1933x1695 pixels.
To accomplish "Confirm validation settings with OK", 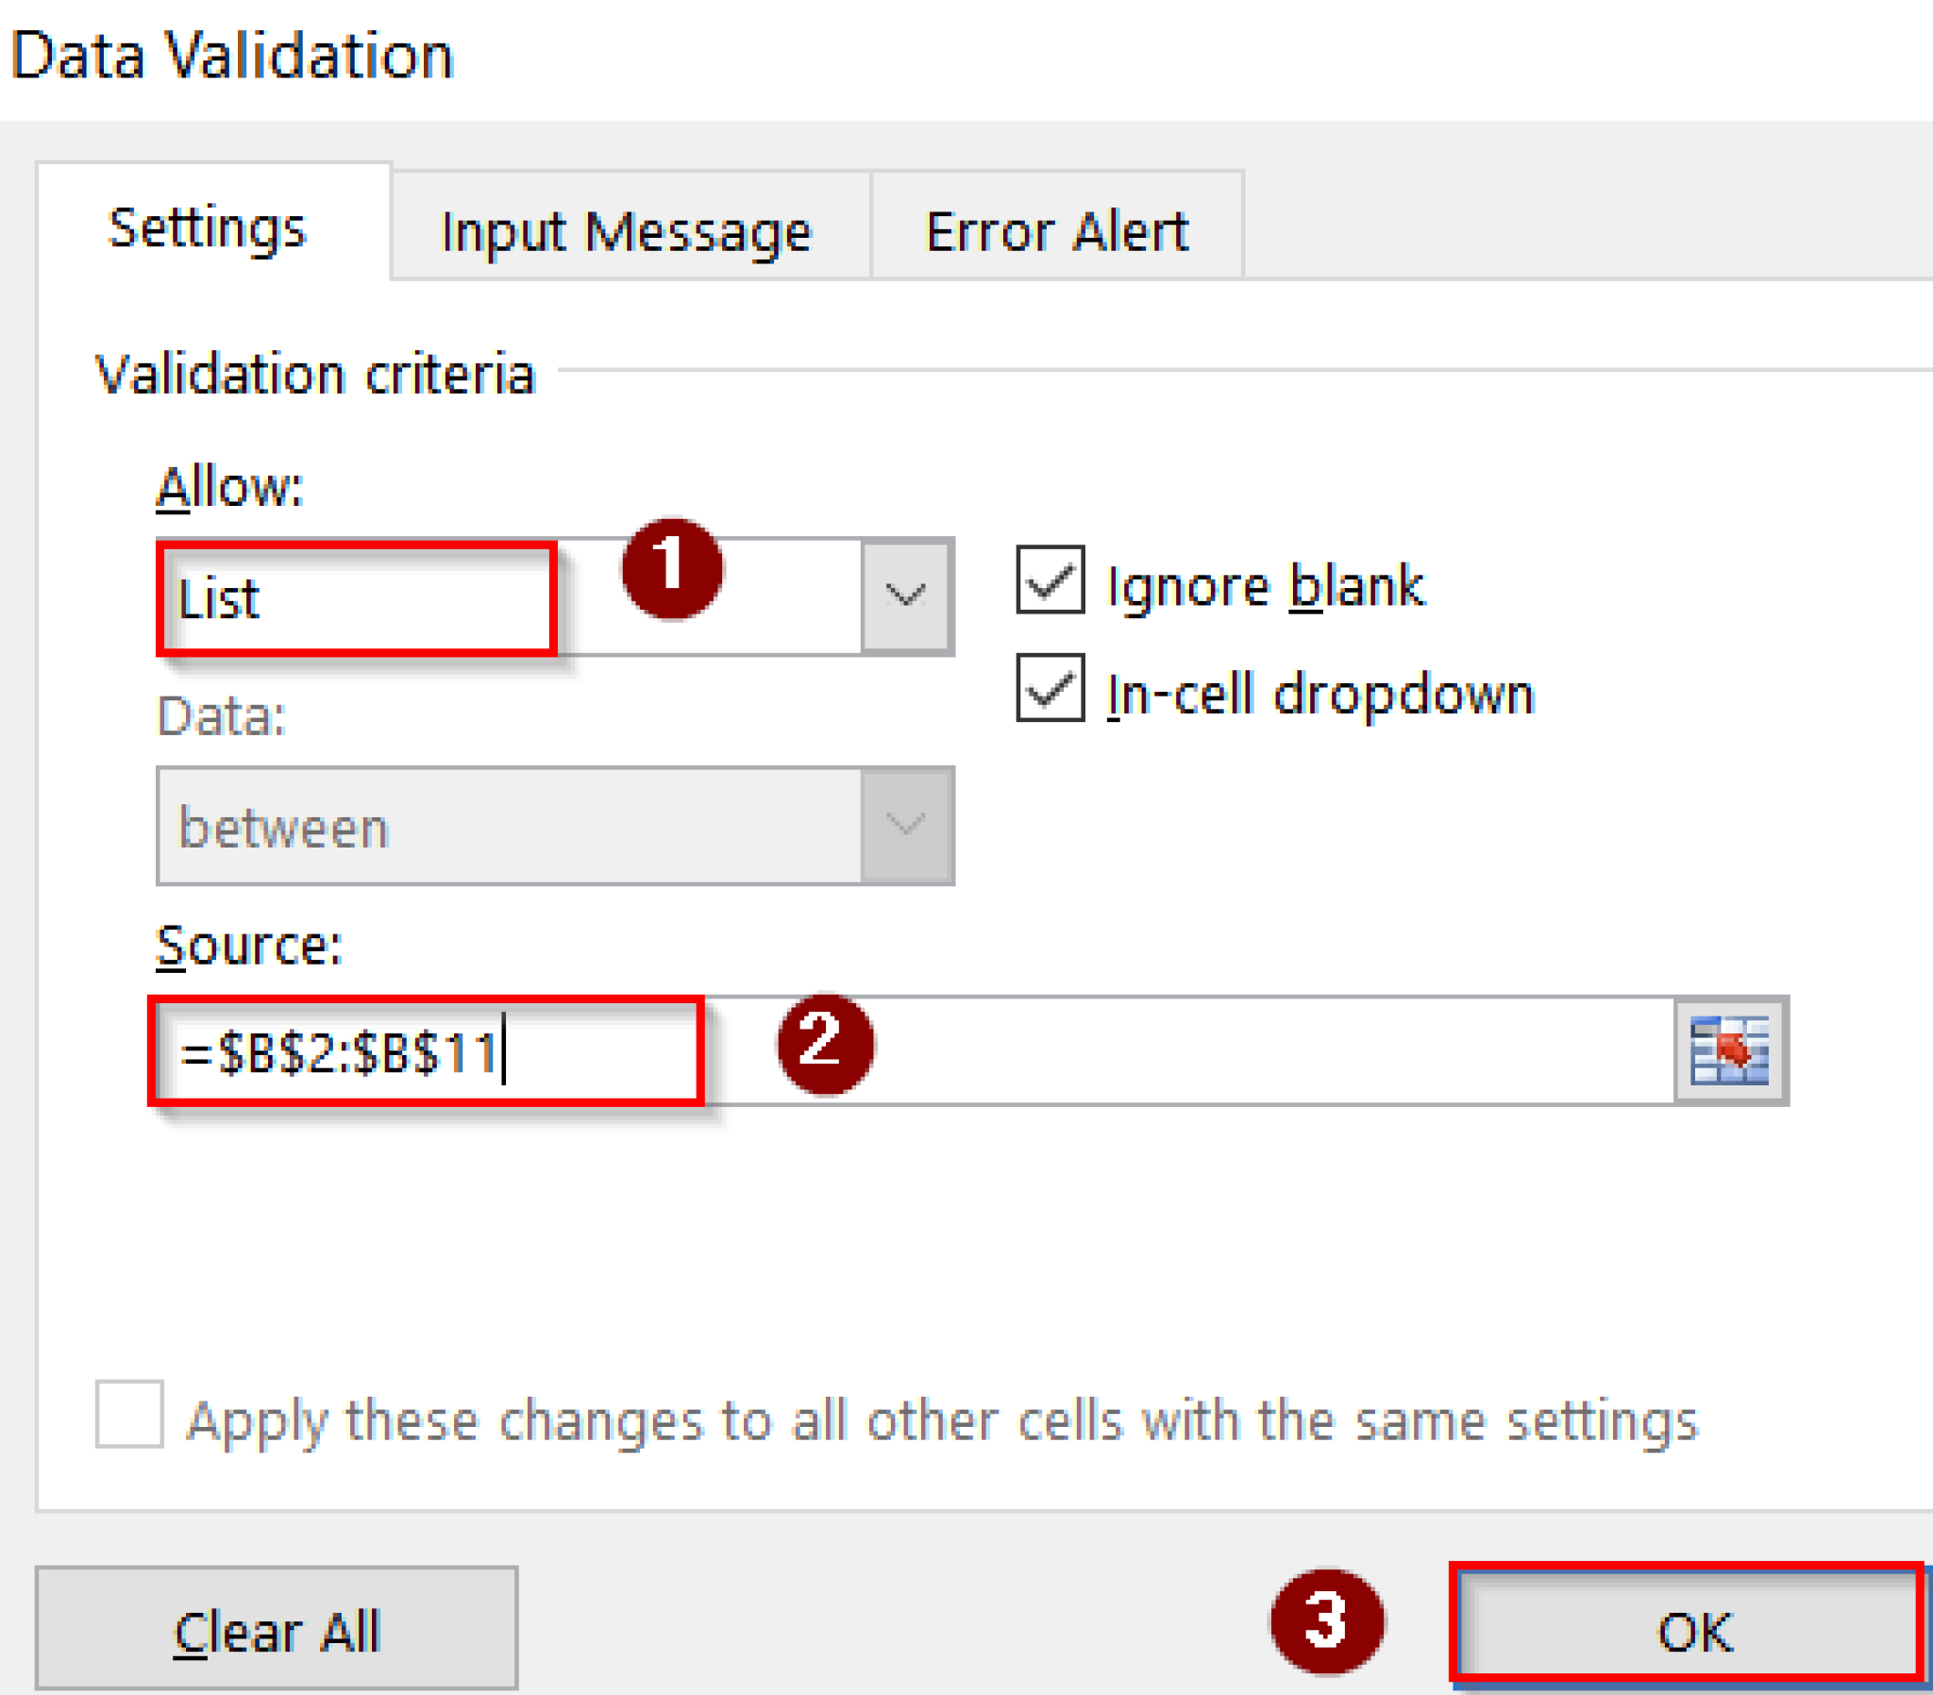I will coord(1693,1627).
